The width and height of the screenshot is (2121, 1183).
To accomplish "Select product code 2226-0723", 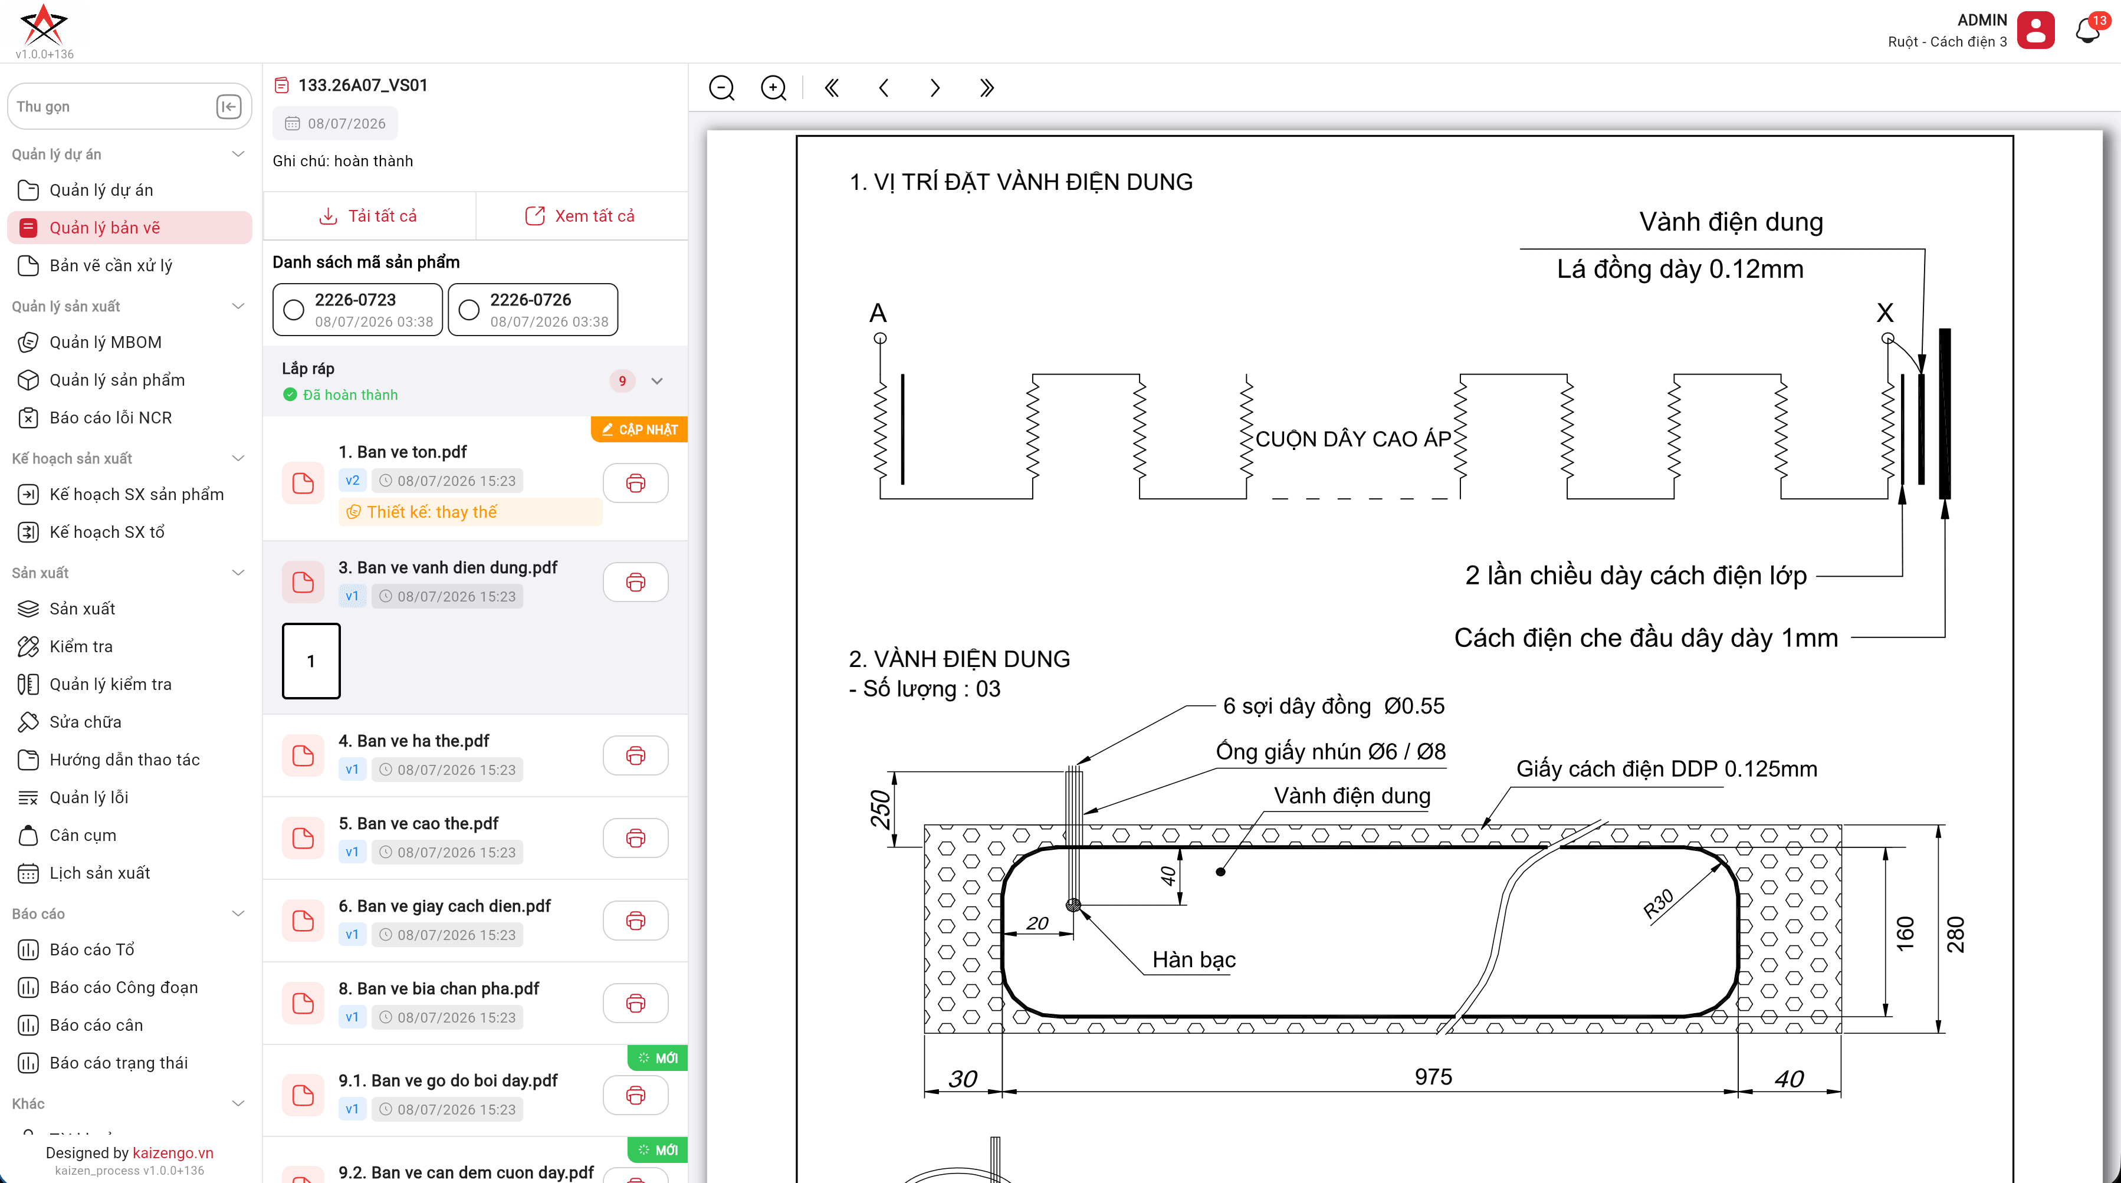I will (x=357, y=310).
